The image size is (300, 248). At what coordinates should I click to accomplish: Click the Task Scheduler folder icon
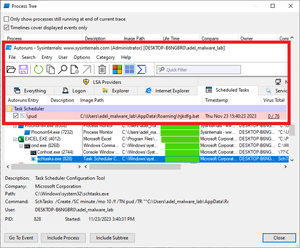[10, 109]
